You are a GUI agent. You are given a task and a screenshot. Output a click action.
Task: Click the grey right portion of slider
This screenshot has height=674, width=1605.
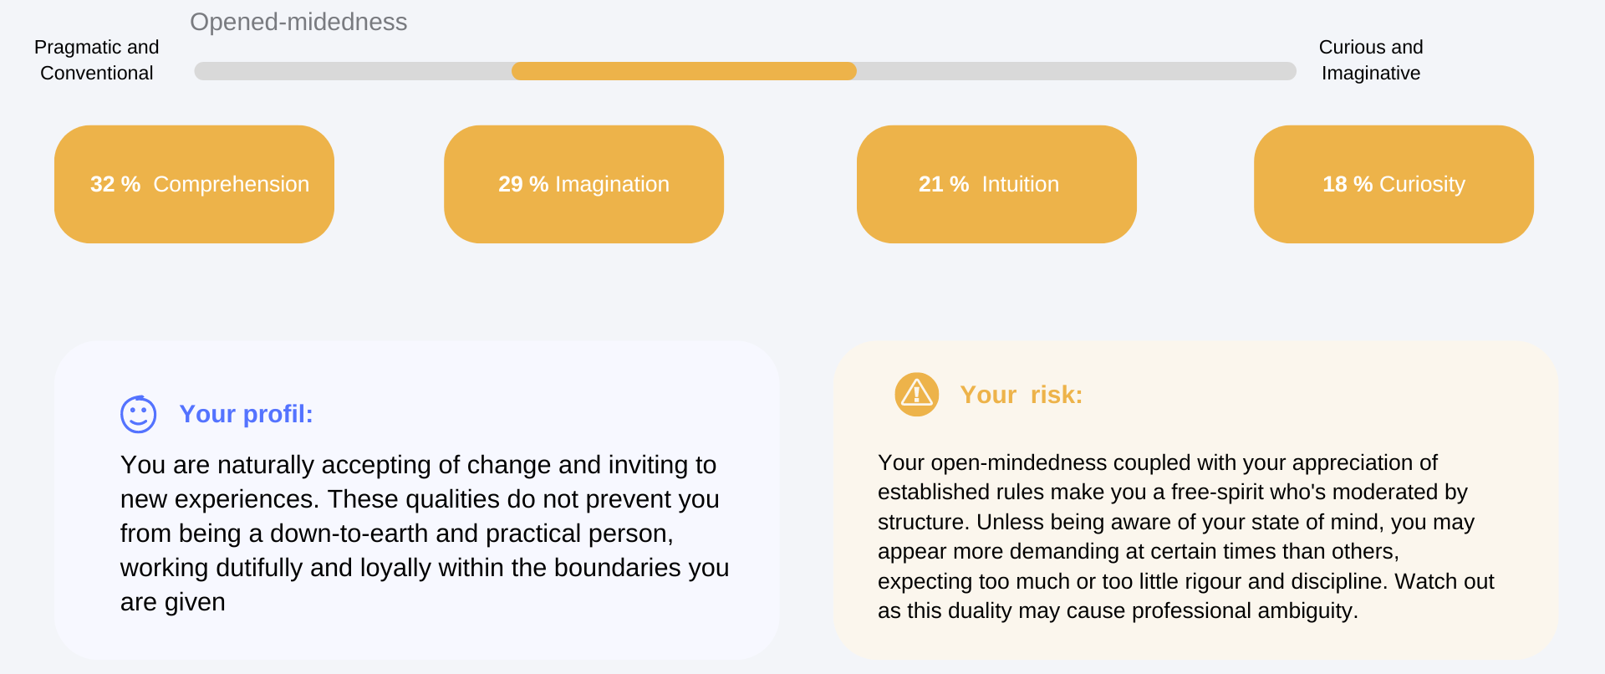pyautogui.click(x=1077, y=71)
